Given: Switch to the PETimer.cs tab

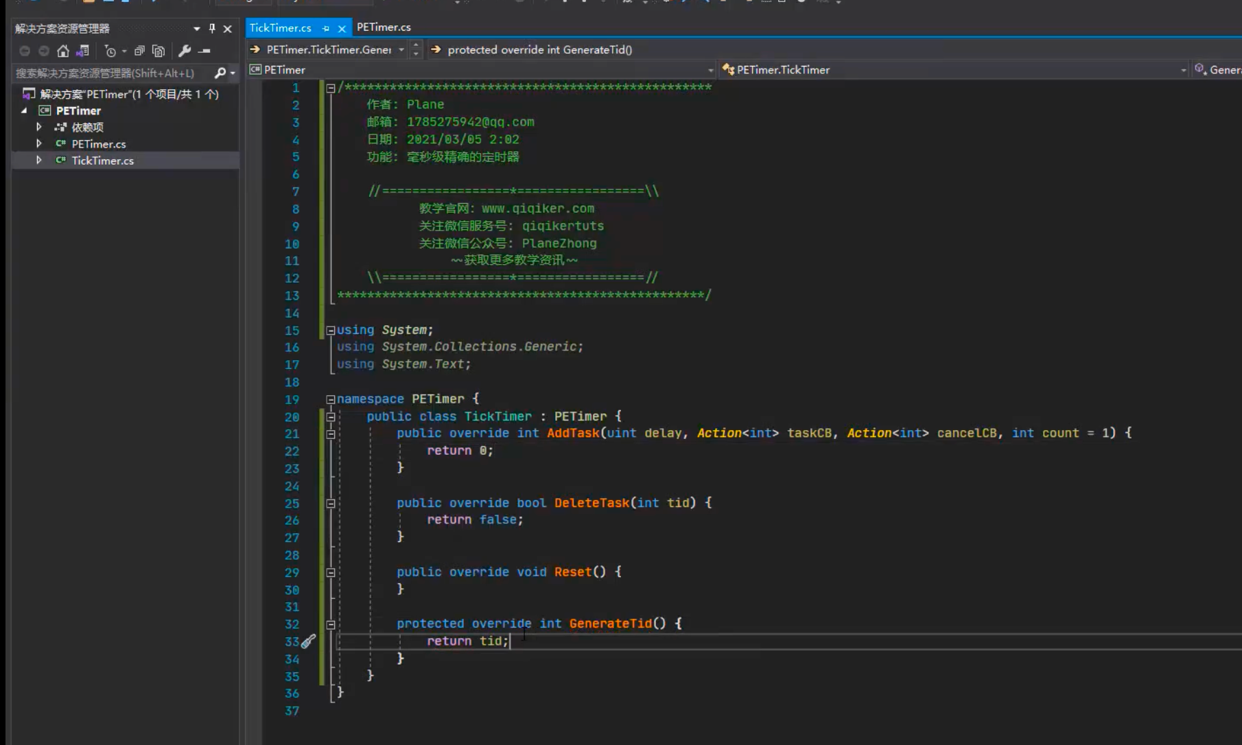Looking at the screenshot, I should click(x=384, y=27).
